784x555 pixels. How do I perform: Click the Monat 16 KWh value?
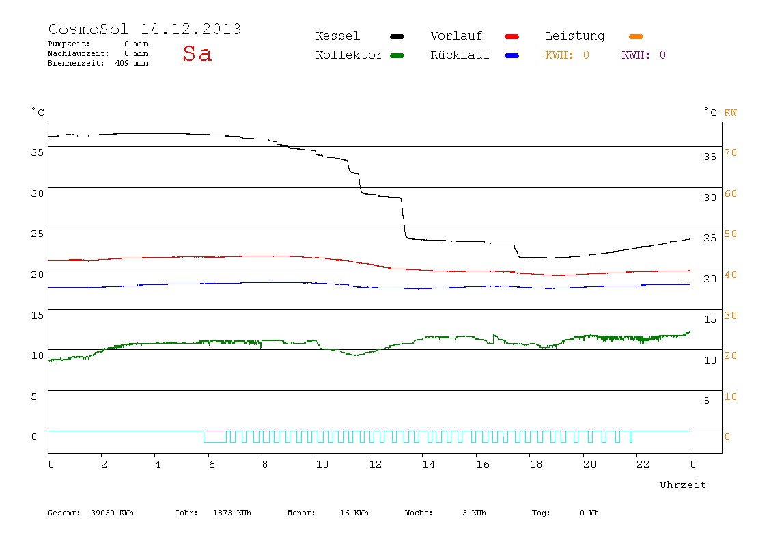tap(328, 513)
